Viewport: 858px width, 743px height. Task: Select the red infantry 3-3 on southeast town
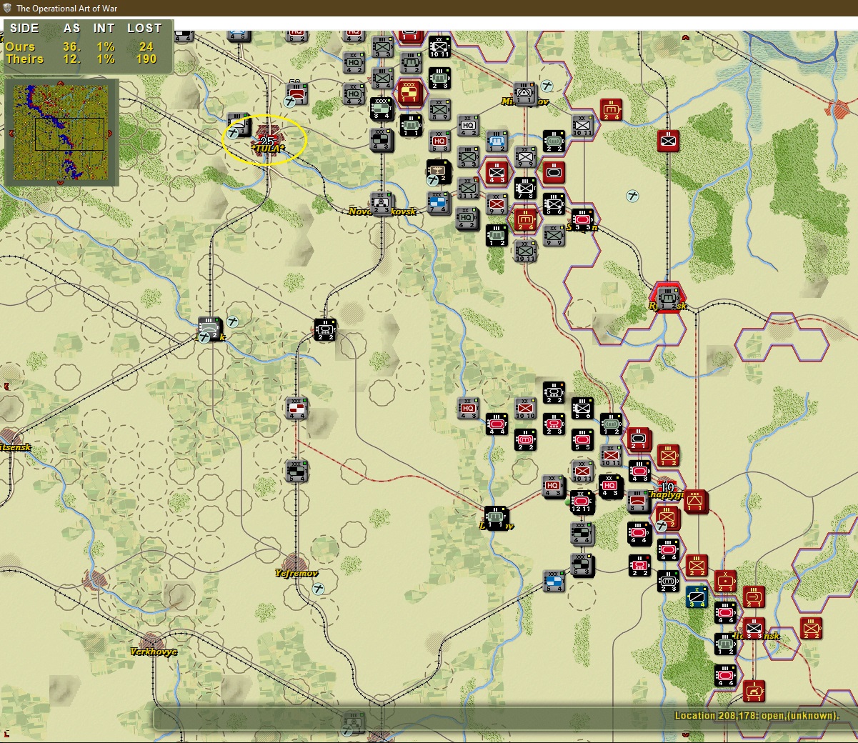tap(754, 629)
